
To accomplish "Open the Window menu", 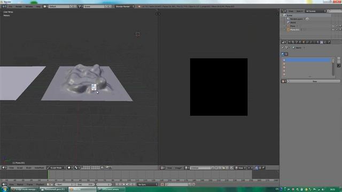I will (29, 6).
